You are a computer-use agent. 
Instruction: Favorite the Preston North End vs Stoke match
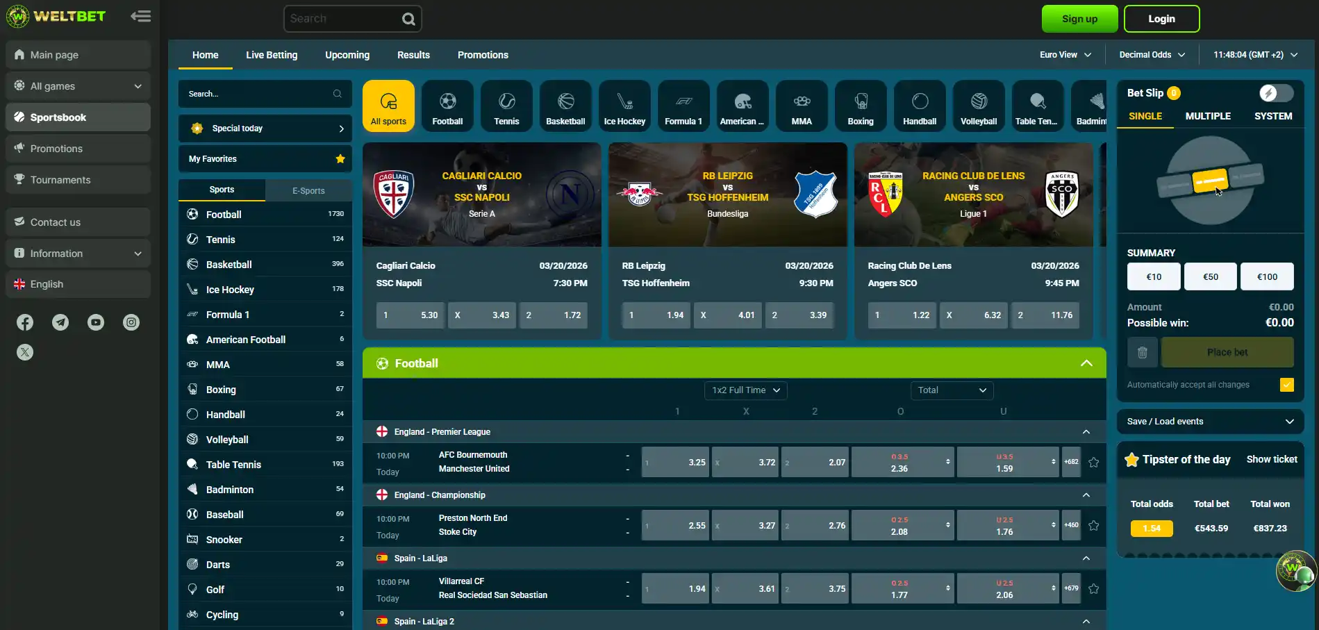pyautogui.click(x=1093, y=526)
